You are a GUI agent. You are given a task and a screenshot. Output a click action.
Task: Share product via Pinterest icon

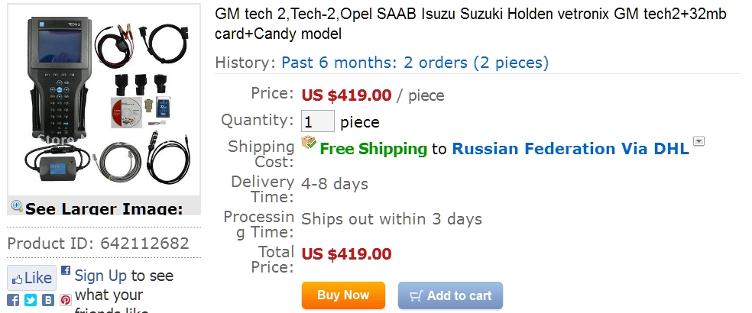[66, 300]
